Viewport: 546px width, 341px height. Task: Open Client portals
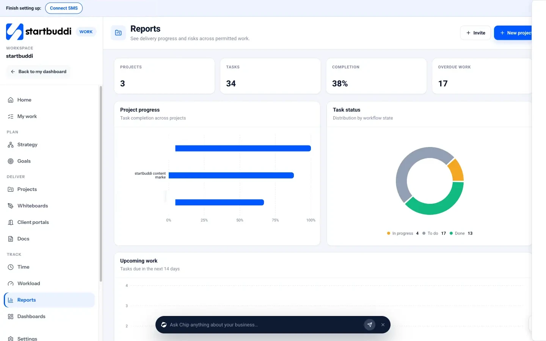point(49,222)
